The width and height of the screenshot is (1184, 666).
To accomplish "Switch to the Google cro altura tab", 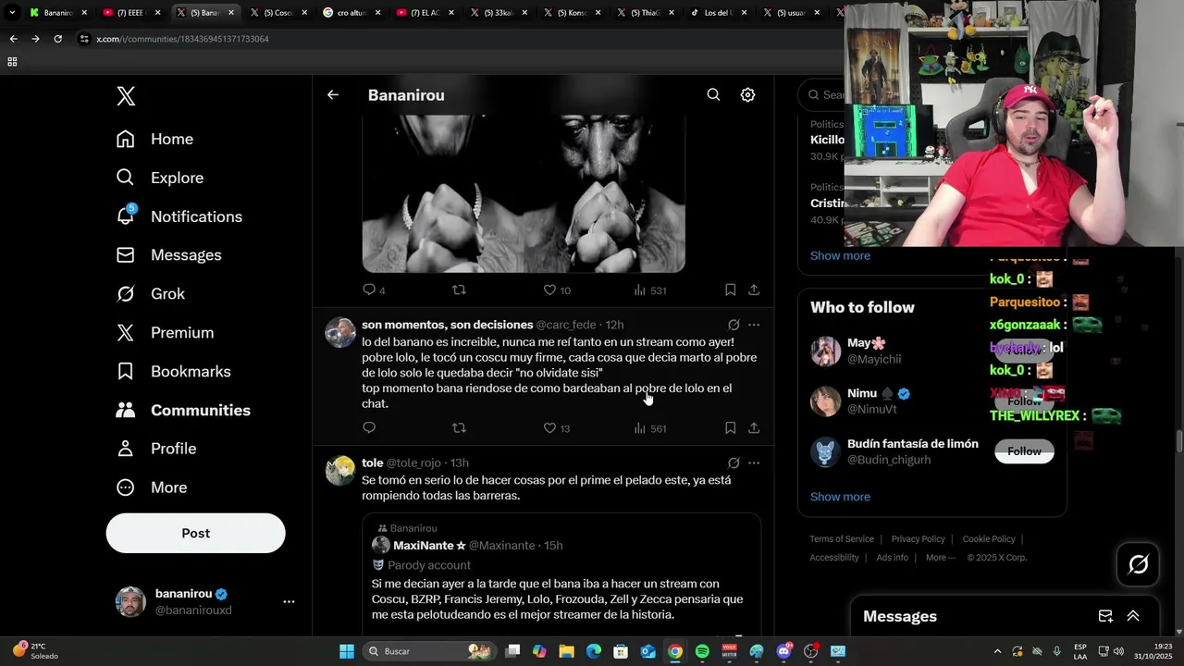I will 350,13.
